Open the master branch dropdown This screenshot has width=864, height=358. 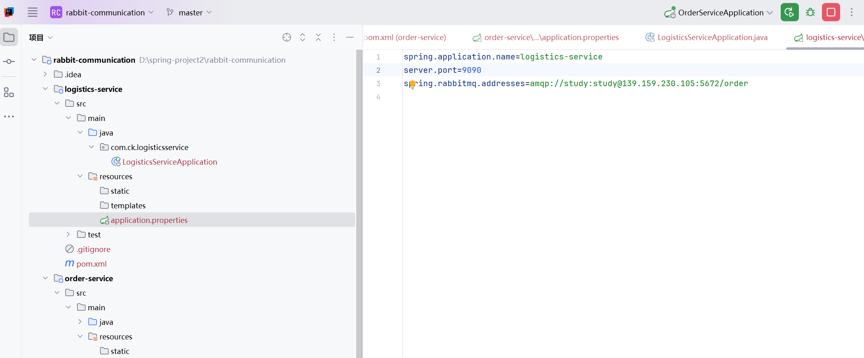tap(189, 12)
